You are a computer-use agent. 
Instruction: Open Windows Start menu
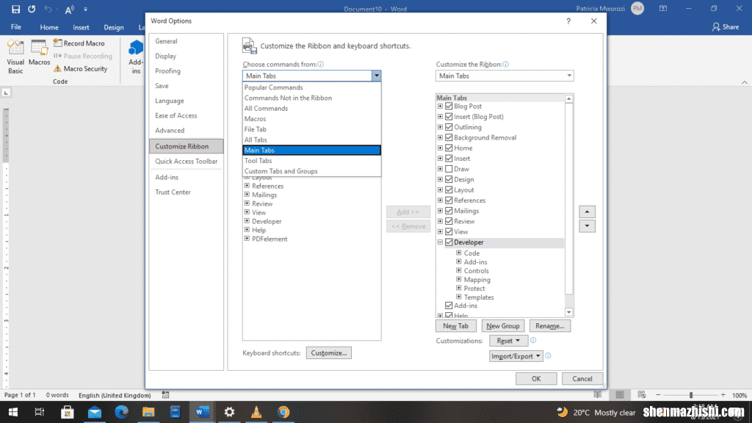(x=13, y=412)
